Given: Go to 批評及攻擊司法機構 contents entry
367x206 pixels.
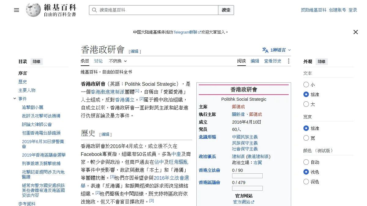Looking at the screenshot, I should coord(41,116).
